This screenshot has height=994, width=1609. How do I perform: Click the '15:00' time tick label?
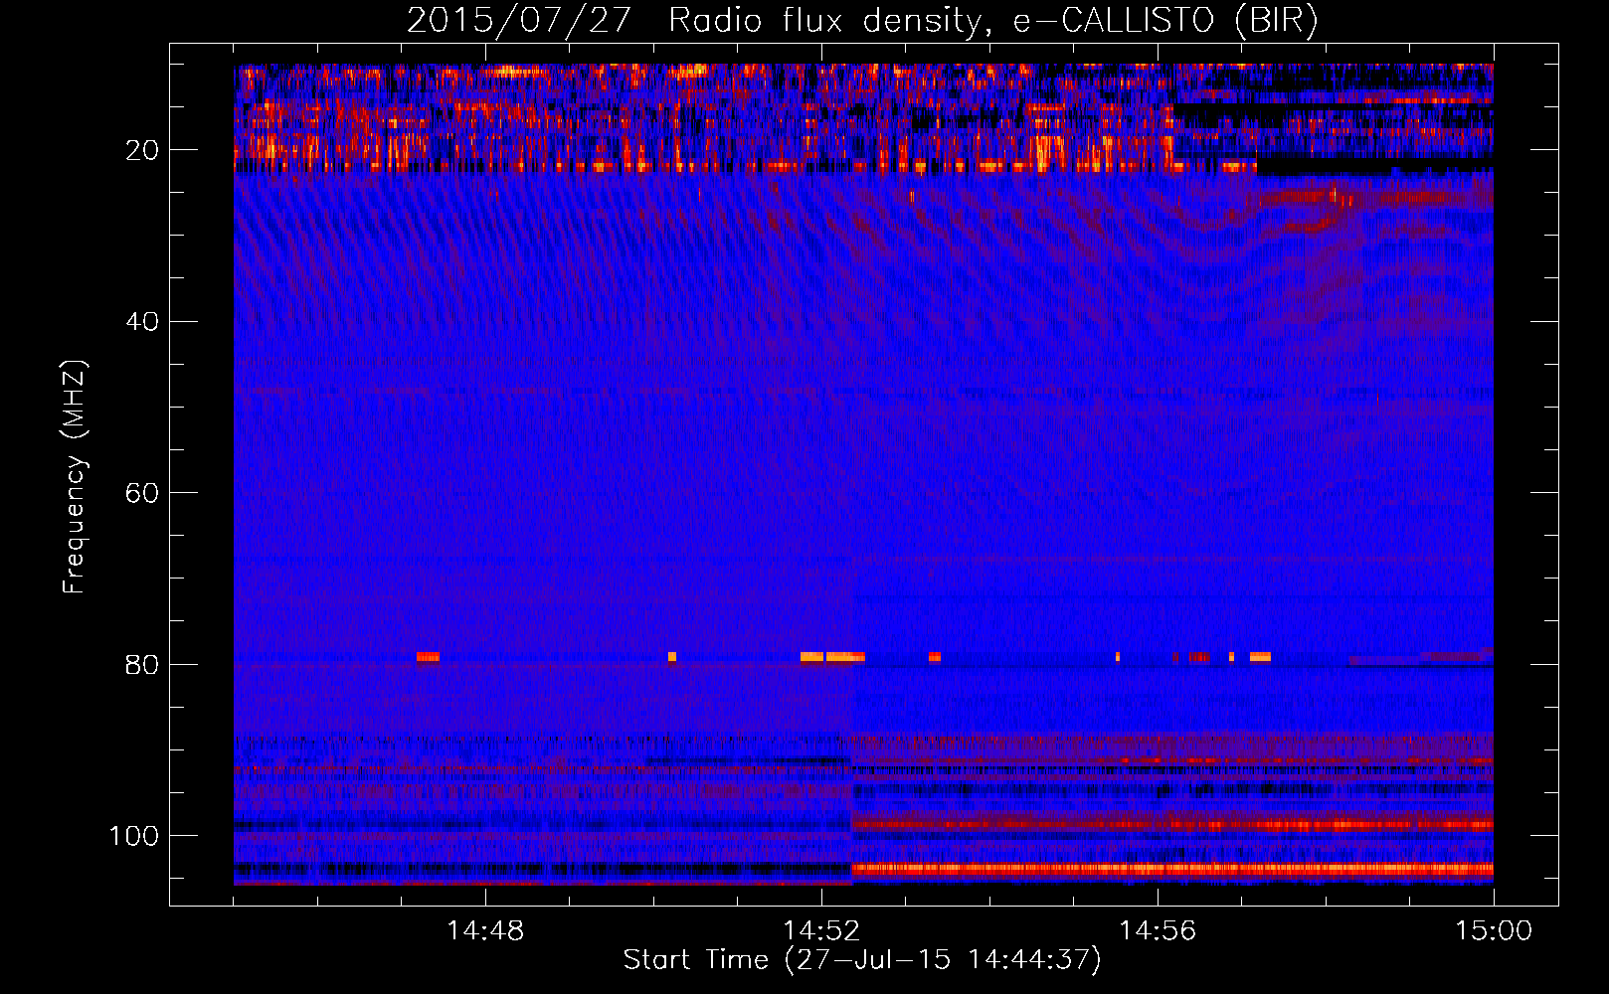coord(1494,931)
